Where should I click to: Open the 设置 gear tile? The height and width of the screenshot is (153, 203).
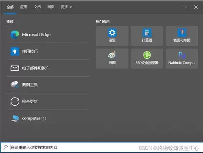click(x=112, y=36)
